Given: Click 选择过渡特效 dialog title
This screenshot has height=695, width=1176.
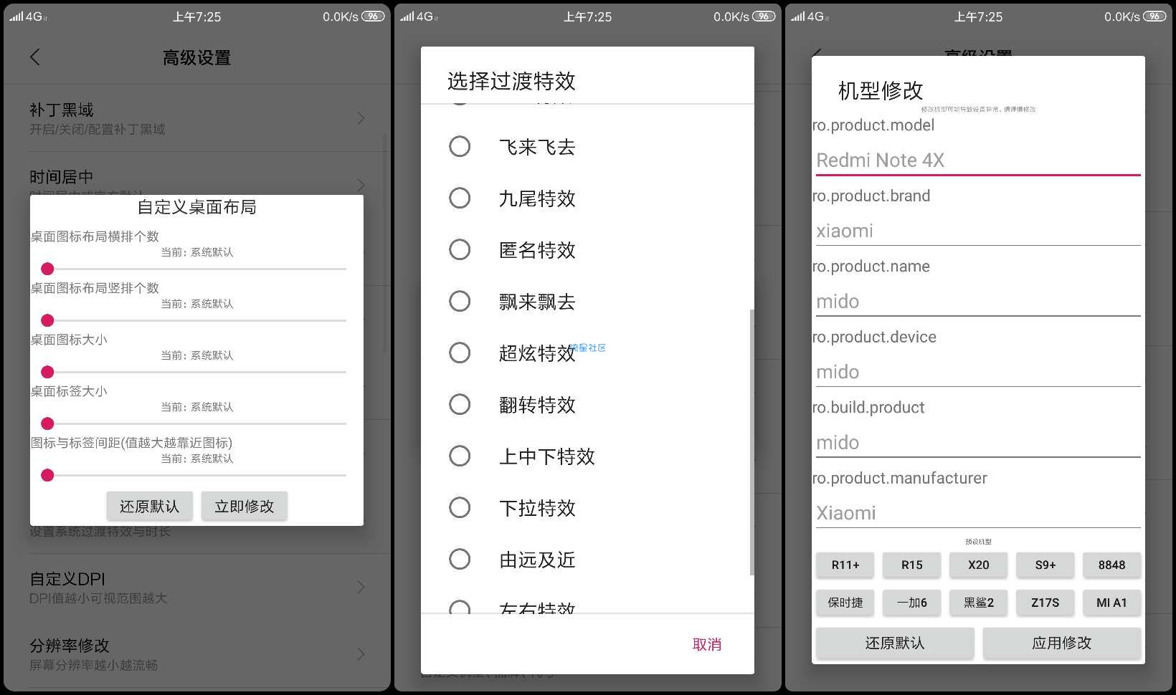Looking at the screenshot, I should click(511, 81).
